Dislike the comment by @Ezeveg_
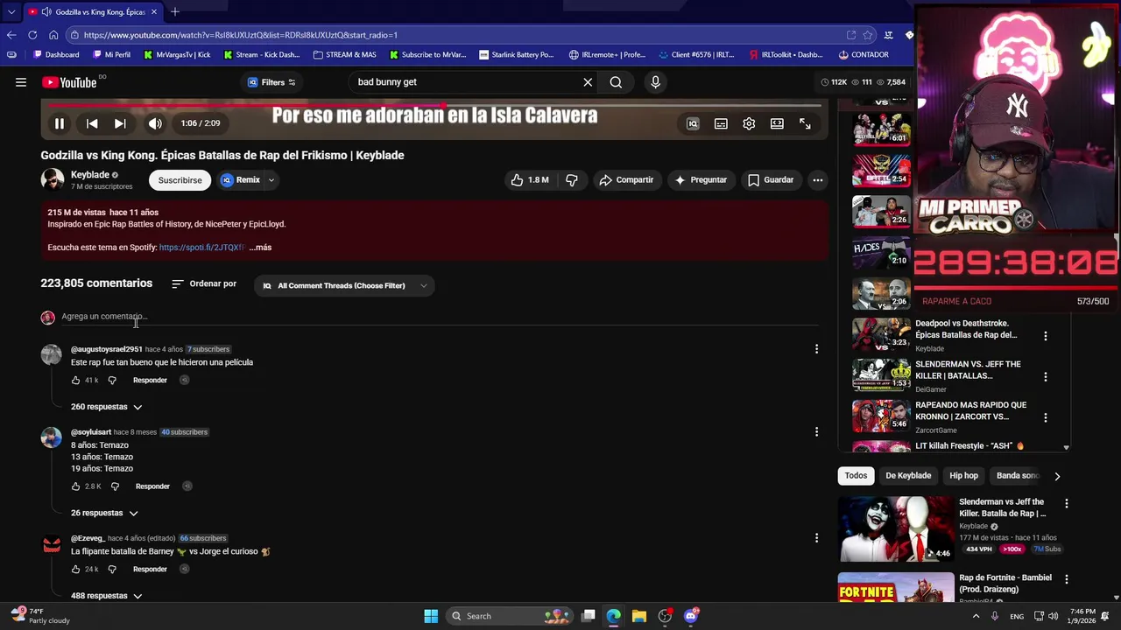The width and height of the screenshot is (1121, 630). tap(112, 570)
